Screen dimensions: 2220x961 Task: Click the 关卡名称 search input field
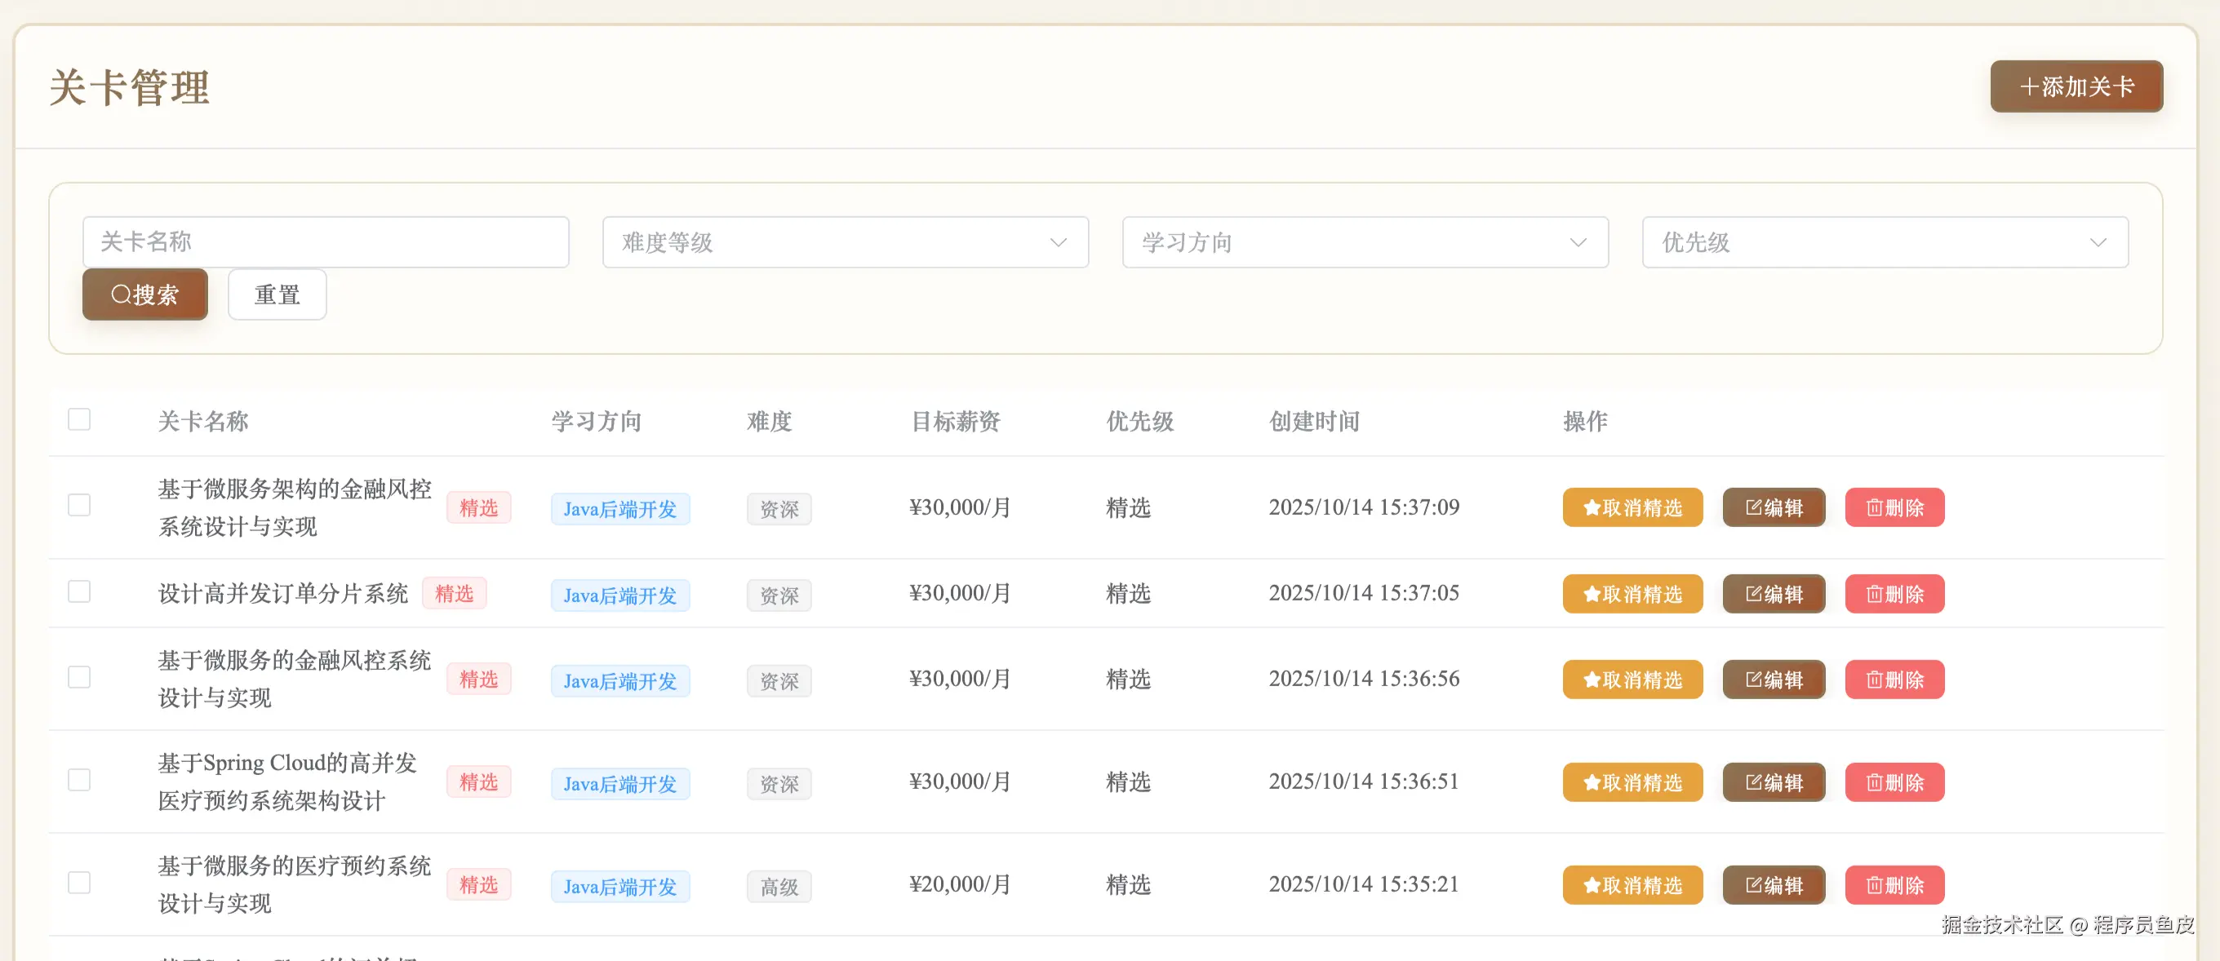point(326,242)
